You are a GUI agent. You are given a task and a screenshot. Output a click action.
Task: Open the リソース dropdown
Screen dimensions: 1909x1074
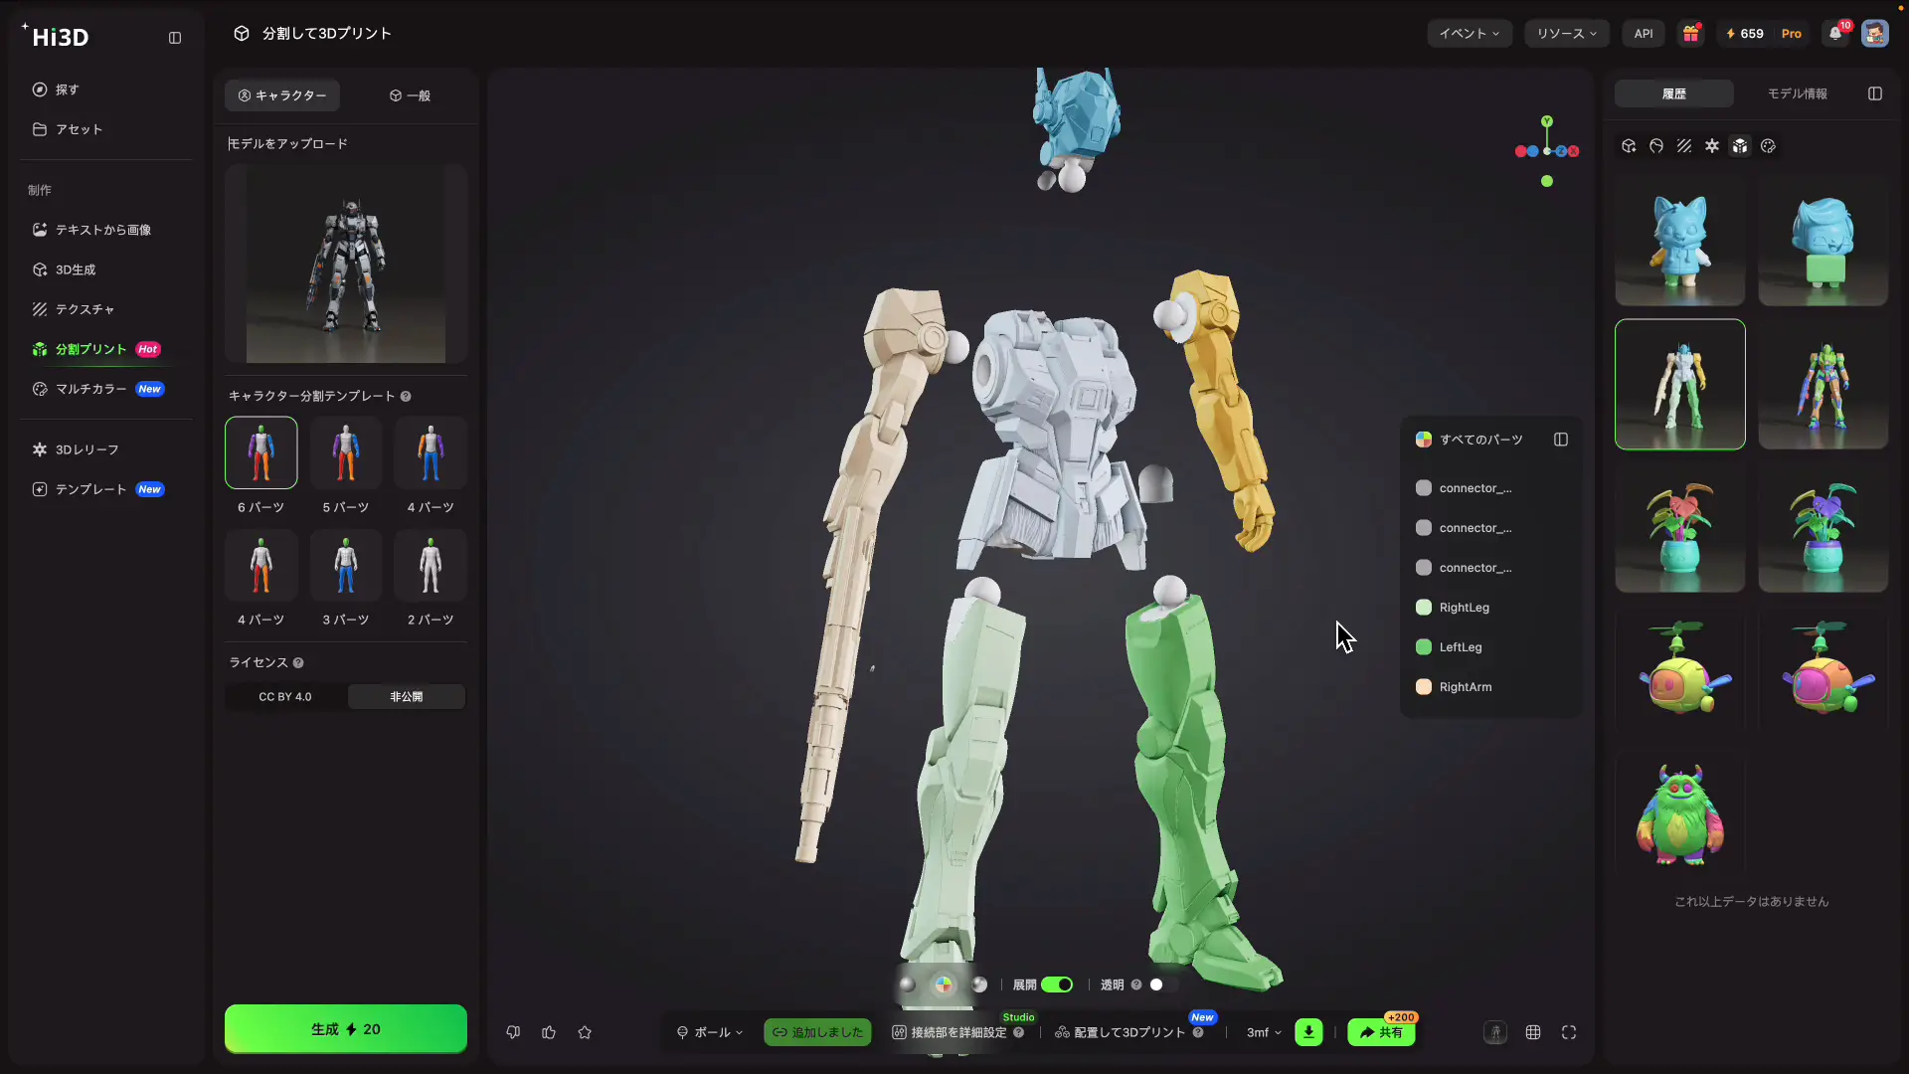[x=1566, y=34]
